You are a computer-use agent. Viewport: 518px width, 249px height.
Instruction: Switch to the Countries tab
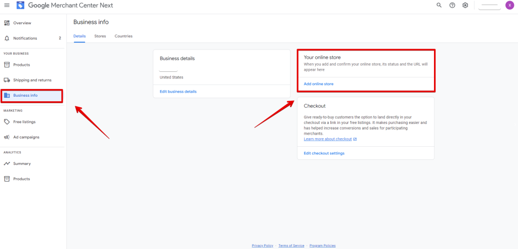pos(123,36)
